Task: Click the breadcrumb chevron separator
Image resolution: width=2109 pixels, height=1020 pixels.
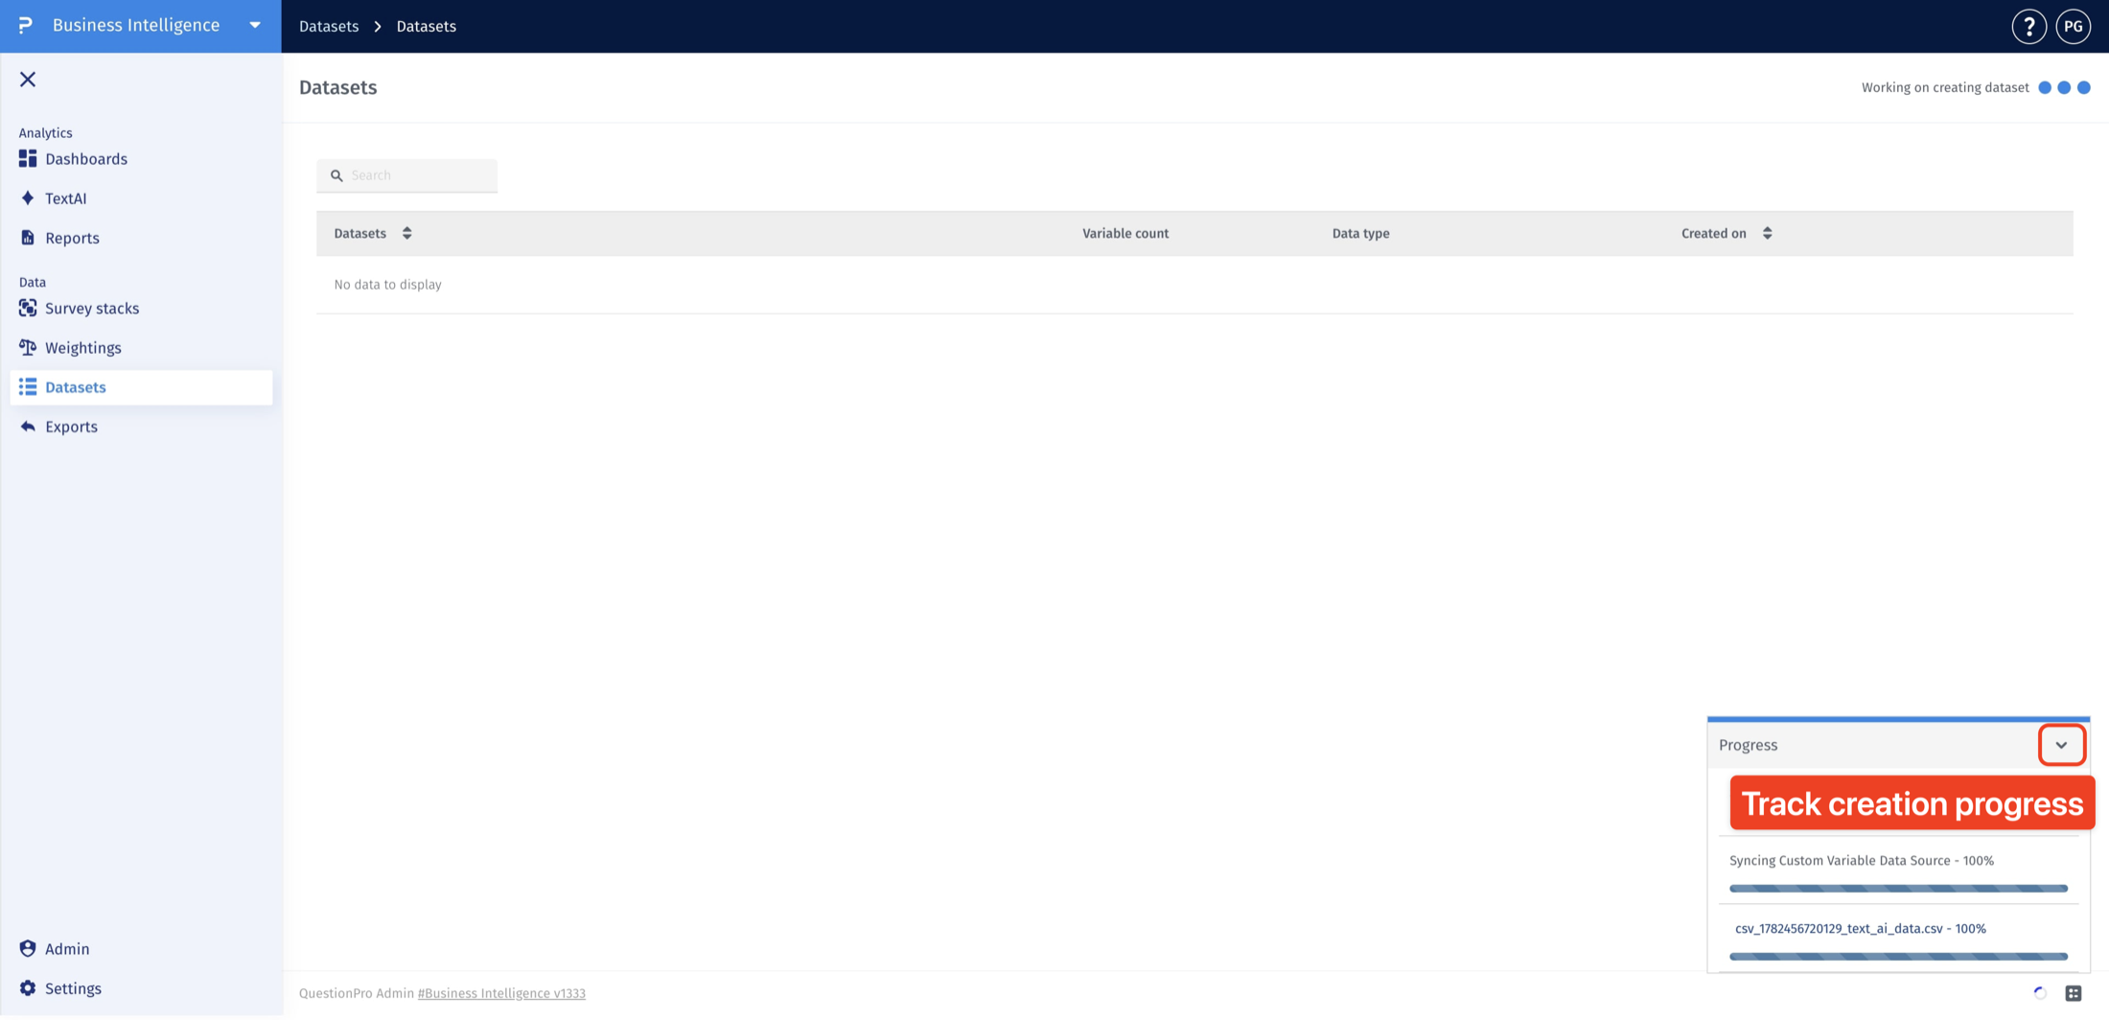Action: [x=378, y=26]
